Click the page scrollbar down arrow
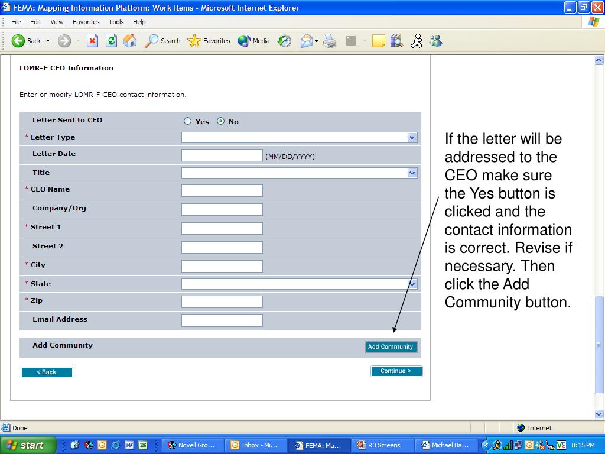The height and width of the screenshot is (454, 605). tap(599, 414)
